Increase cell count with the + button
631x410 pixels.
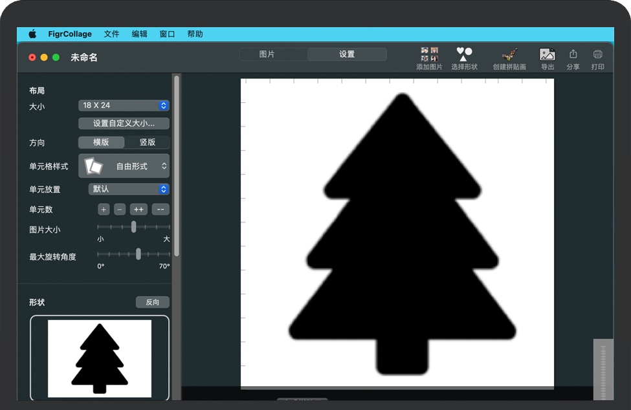(x=104, y=210)
